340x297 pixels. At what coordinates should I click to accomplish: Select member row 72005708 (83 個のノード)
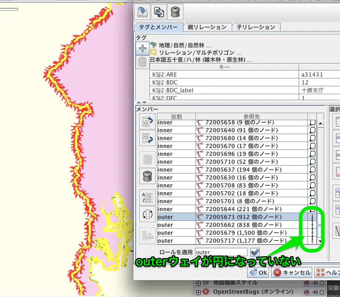tap(237, 186)
